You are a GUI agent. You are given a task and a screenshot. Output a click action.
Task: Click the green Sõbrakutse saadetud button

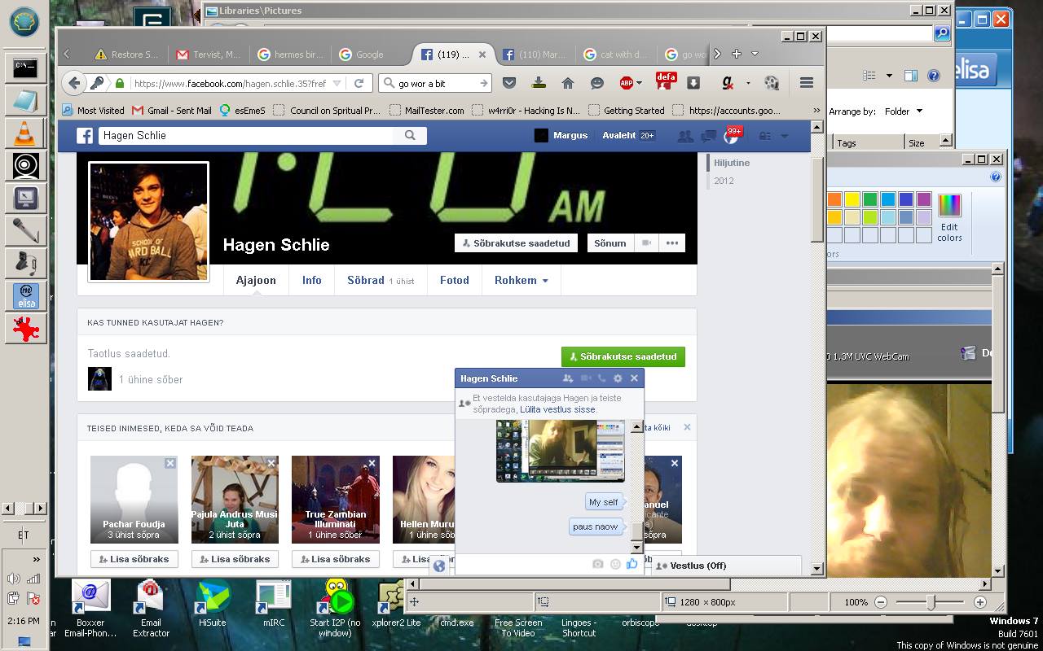(623, 356)
